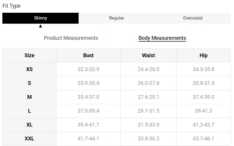Image resolution: width=234 pixels, height=146 pixels.
Task: Click bust value 39.4-41.7
Action: click(88, 125)
